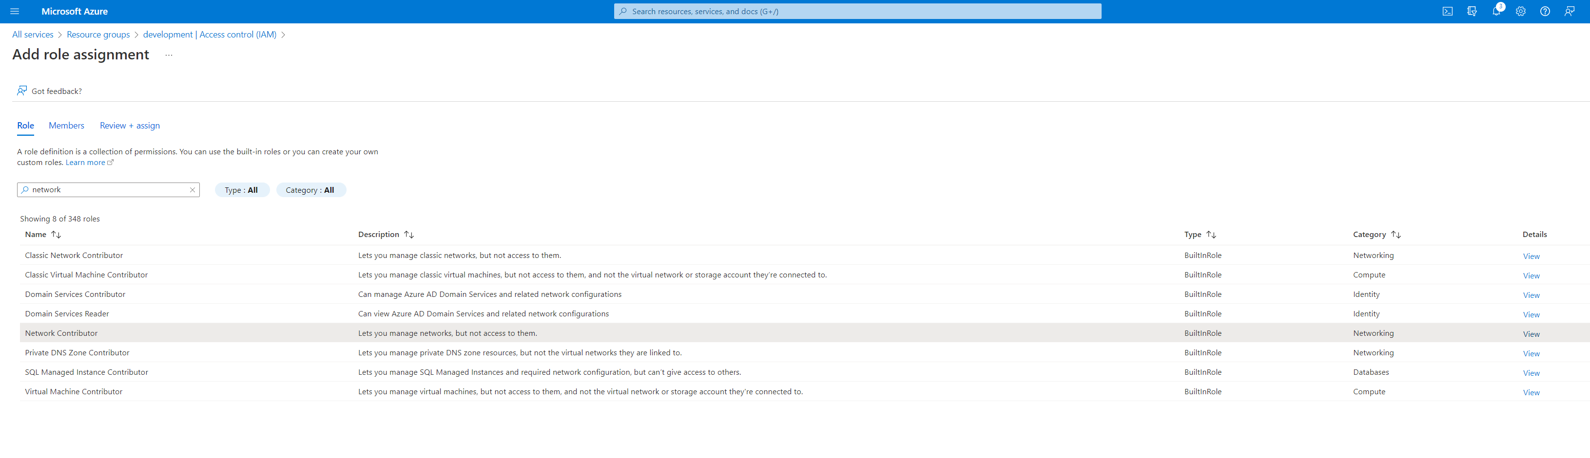Open the Learn more link about custom roles

(86, 162)
